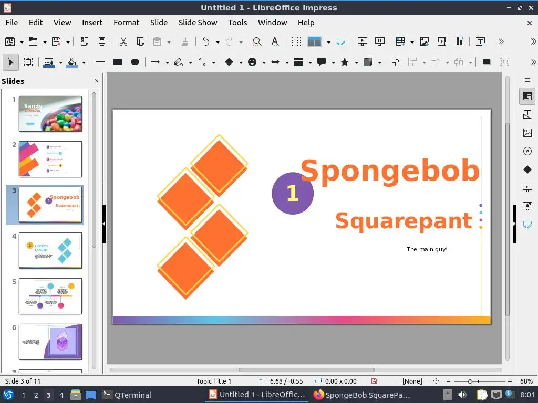The height and width of the screenshot is (403, 538).
Task: Open the Display Views dropdown arrow
Action: pyautogui.click(x=328, y=42)
